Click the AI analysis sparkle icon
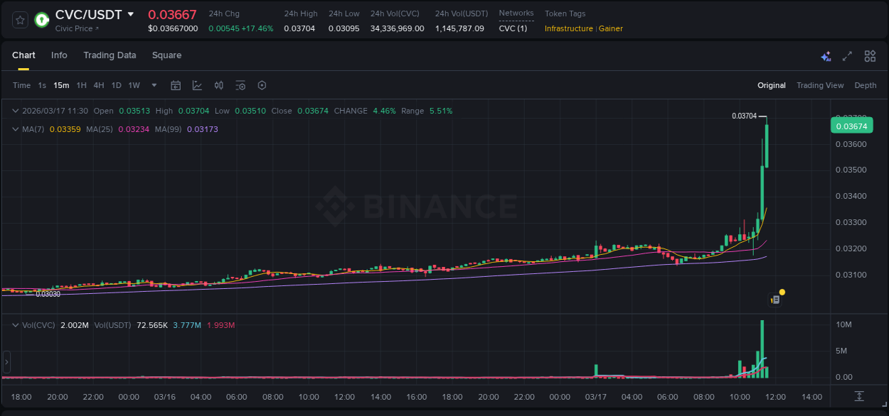The width and height of the screenshot is (889, 416). click(x=826, y=55)
